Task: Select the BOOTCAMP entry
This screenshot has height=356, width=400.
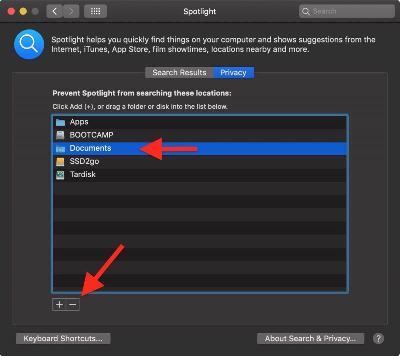Action: coord(92,135)
